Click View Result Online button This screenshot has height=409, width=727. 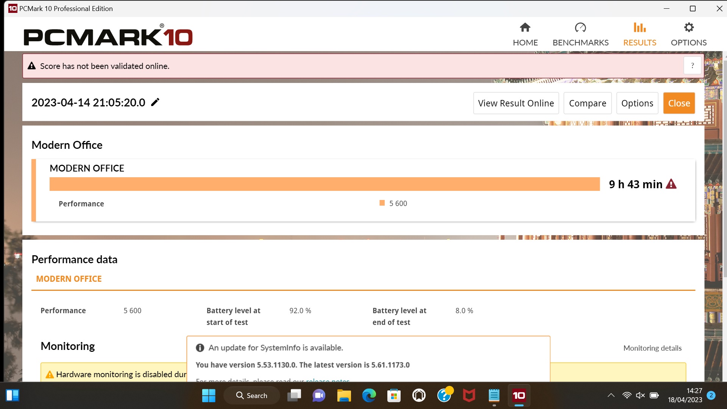click(516, 103)
